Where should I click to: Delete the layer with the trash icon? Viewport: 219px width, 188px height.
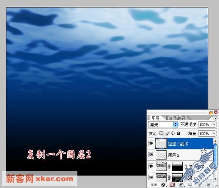[x=209, y=185]
